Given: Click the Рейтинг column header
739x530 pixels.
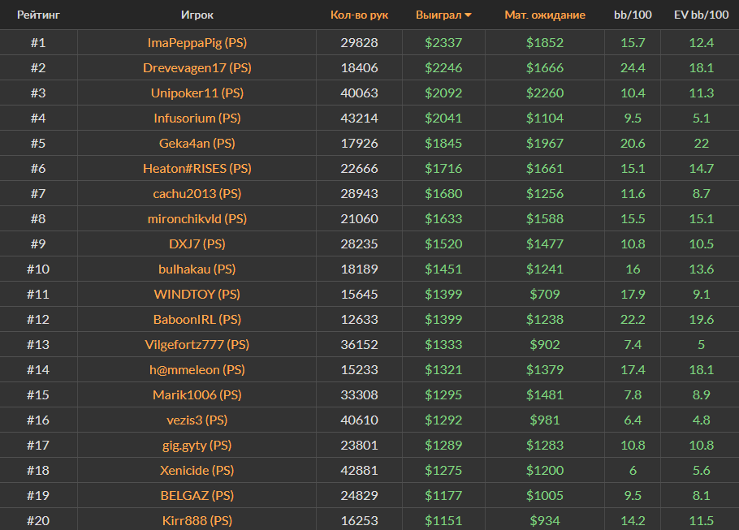Looking at the screenshot, I should pyautogui.click(x=38, y=15).
